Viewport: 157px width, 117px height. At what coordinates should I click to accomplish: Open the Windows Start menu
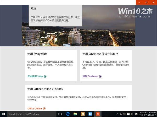click(x=4, y=114)
